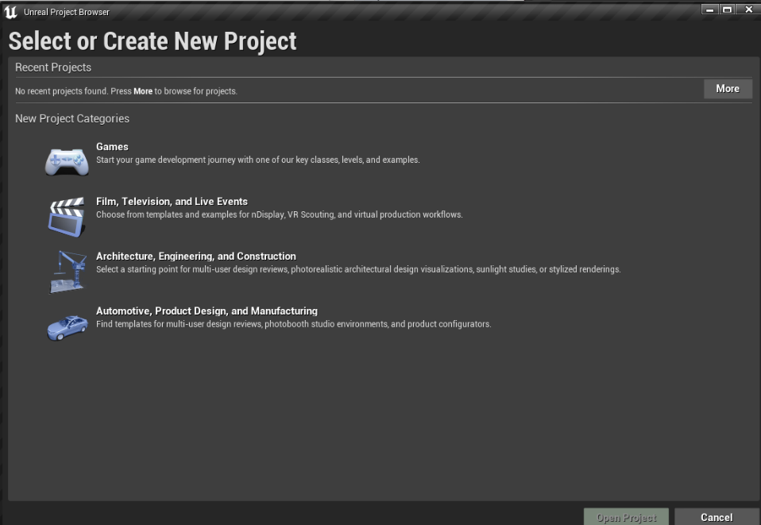Click the Unreal Engine logo icon
Viewport: 761px width, 525px height.
(10, 12)
